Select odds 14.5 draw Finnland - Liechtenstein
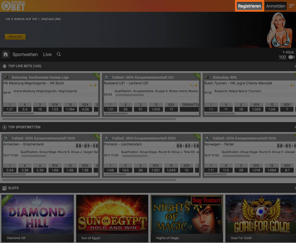Screen dimensions: 296x243 [x=125, y=170]
